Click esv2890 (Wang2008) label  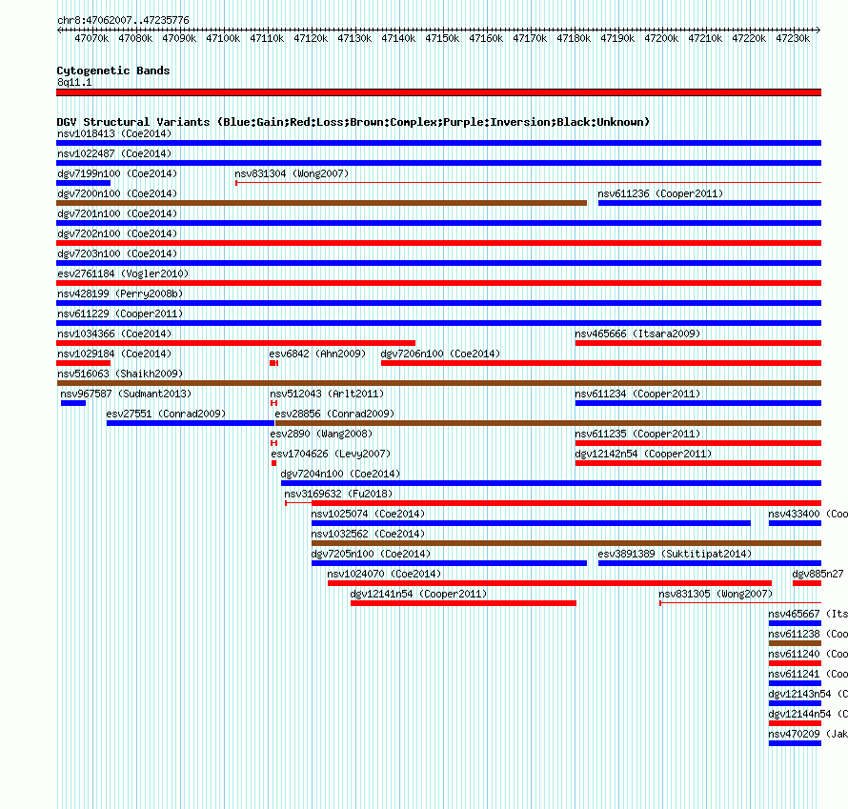(321, 434)
